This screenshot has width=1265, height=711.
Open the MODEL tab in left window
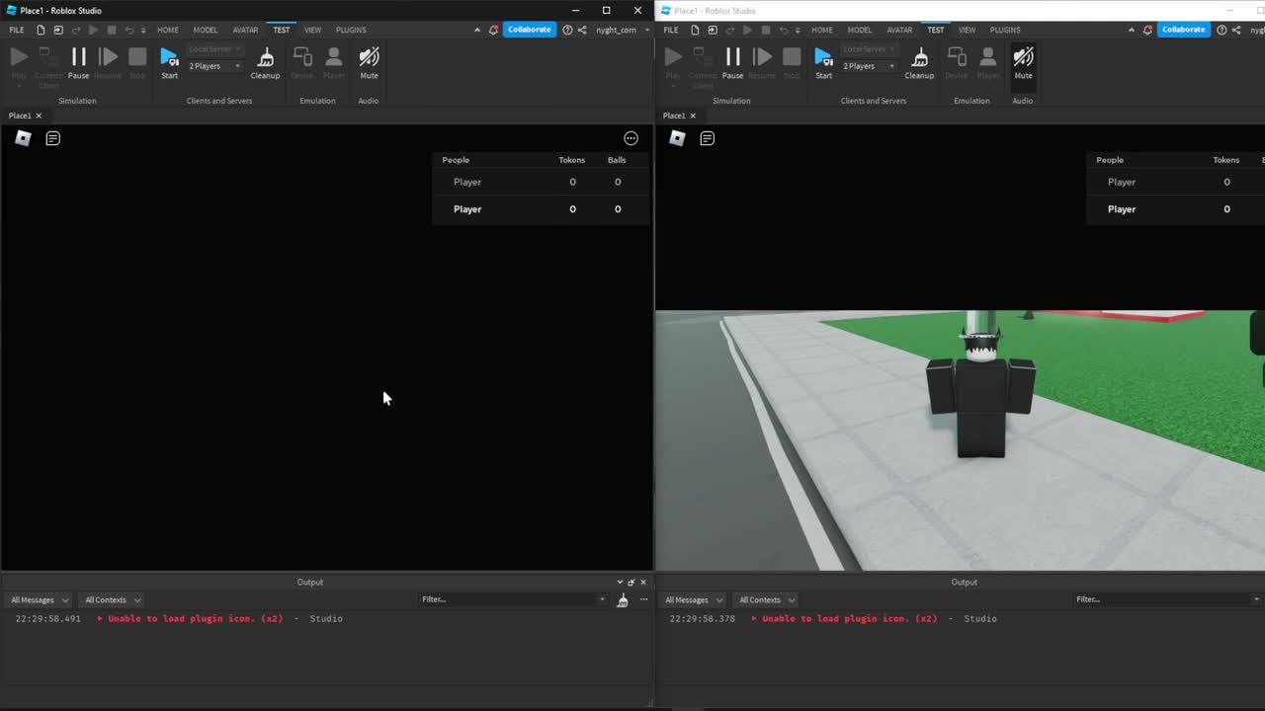point(206,30)
